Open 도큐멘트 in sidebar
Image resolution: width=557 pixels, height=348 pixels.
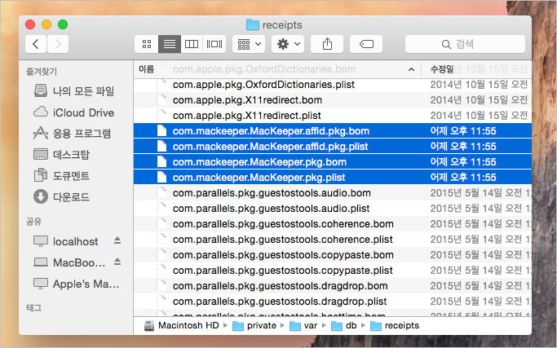click(62, 176)
